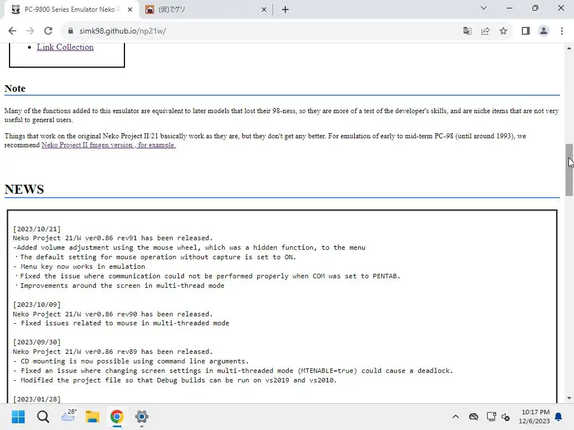Click 'Added volume adjustment' news line
Screen dimensions: 574x430
(189, 247)
